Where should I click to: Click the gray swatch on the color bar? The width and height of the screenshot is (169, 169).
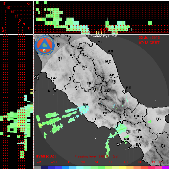[x=38, y=168]
